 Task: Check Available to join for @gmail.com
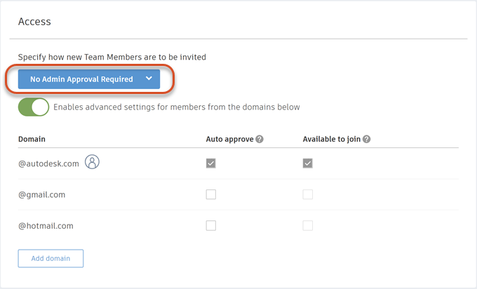[x=308, y=194]
